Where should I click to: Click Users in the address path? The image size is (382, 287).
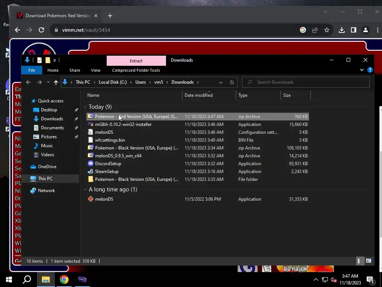coord(141,82)
